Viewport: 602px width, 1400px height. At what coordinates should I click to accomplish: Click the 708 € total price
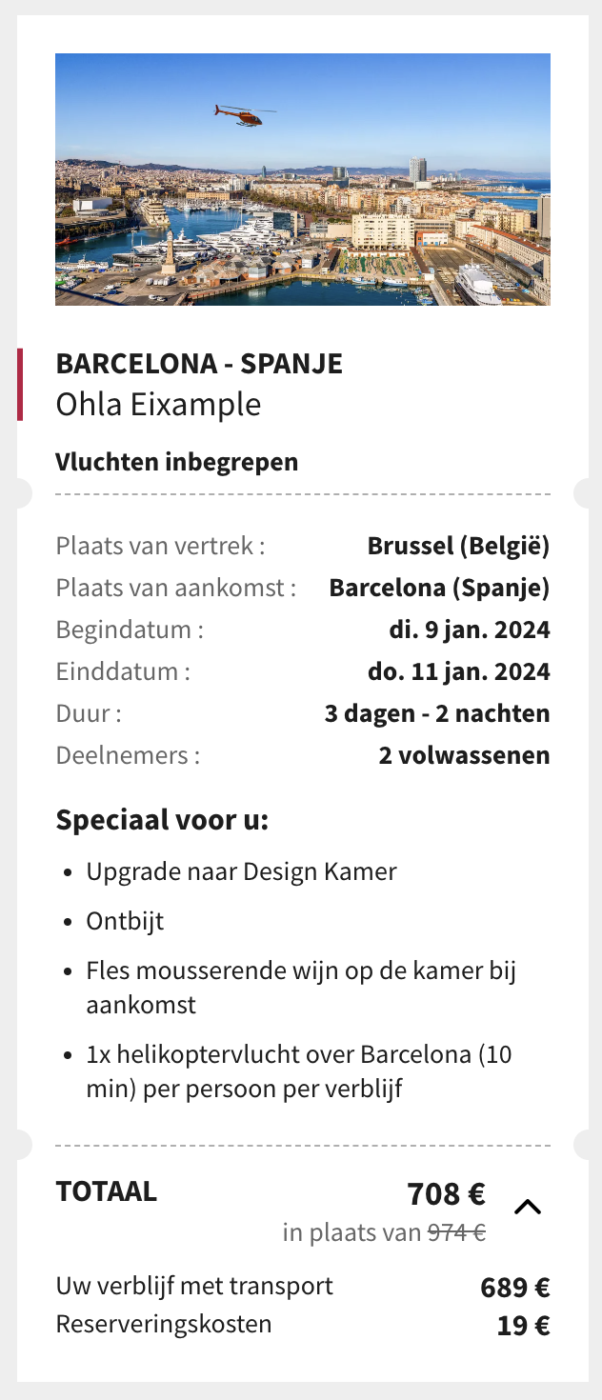point(447,1194)
